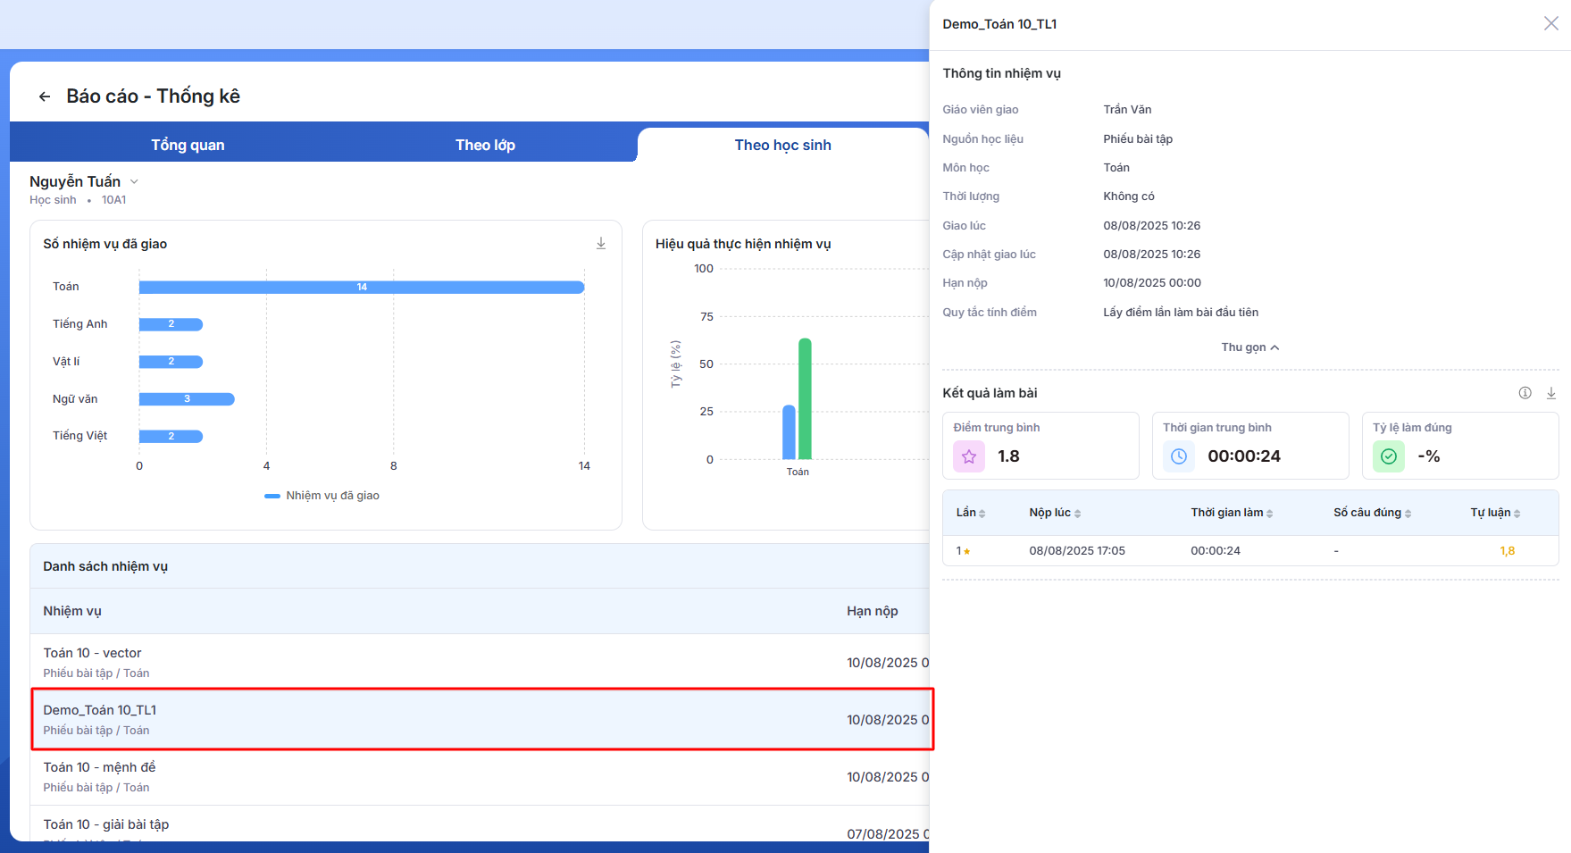The height and width of the screenshot is (853, 1571).
Task: Click the back arrow beside Báo cáo - Thống kê
Action: pos(45,96)
